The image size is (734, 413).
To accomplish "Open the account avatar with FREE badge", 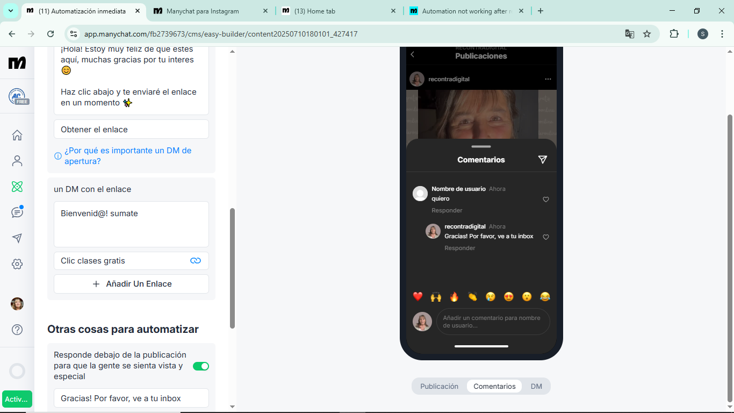I will [18, 96].
